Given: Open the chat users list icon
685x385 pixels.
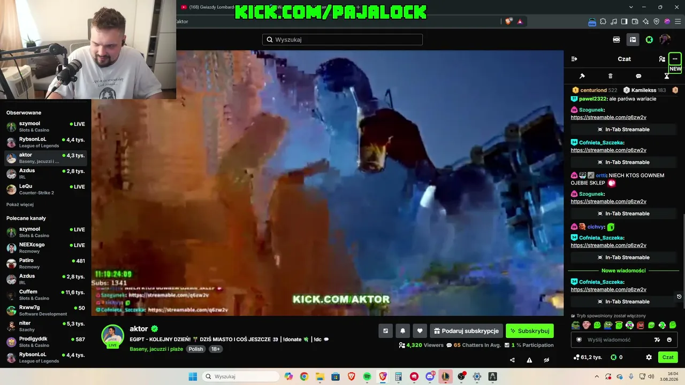Looking at the screenshot, I should click(x=662, y=59).
